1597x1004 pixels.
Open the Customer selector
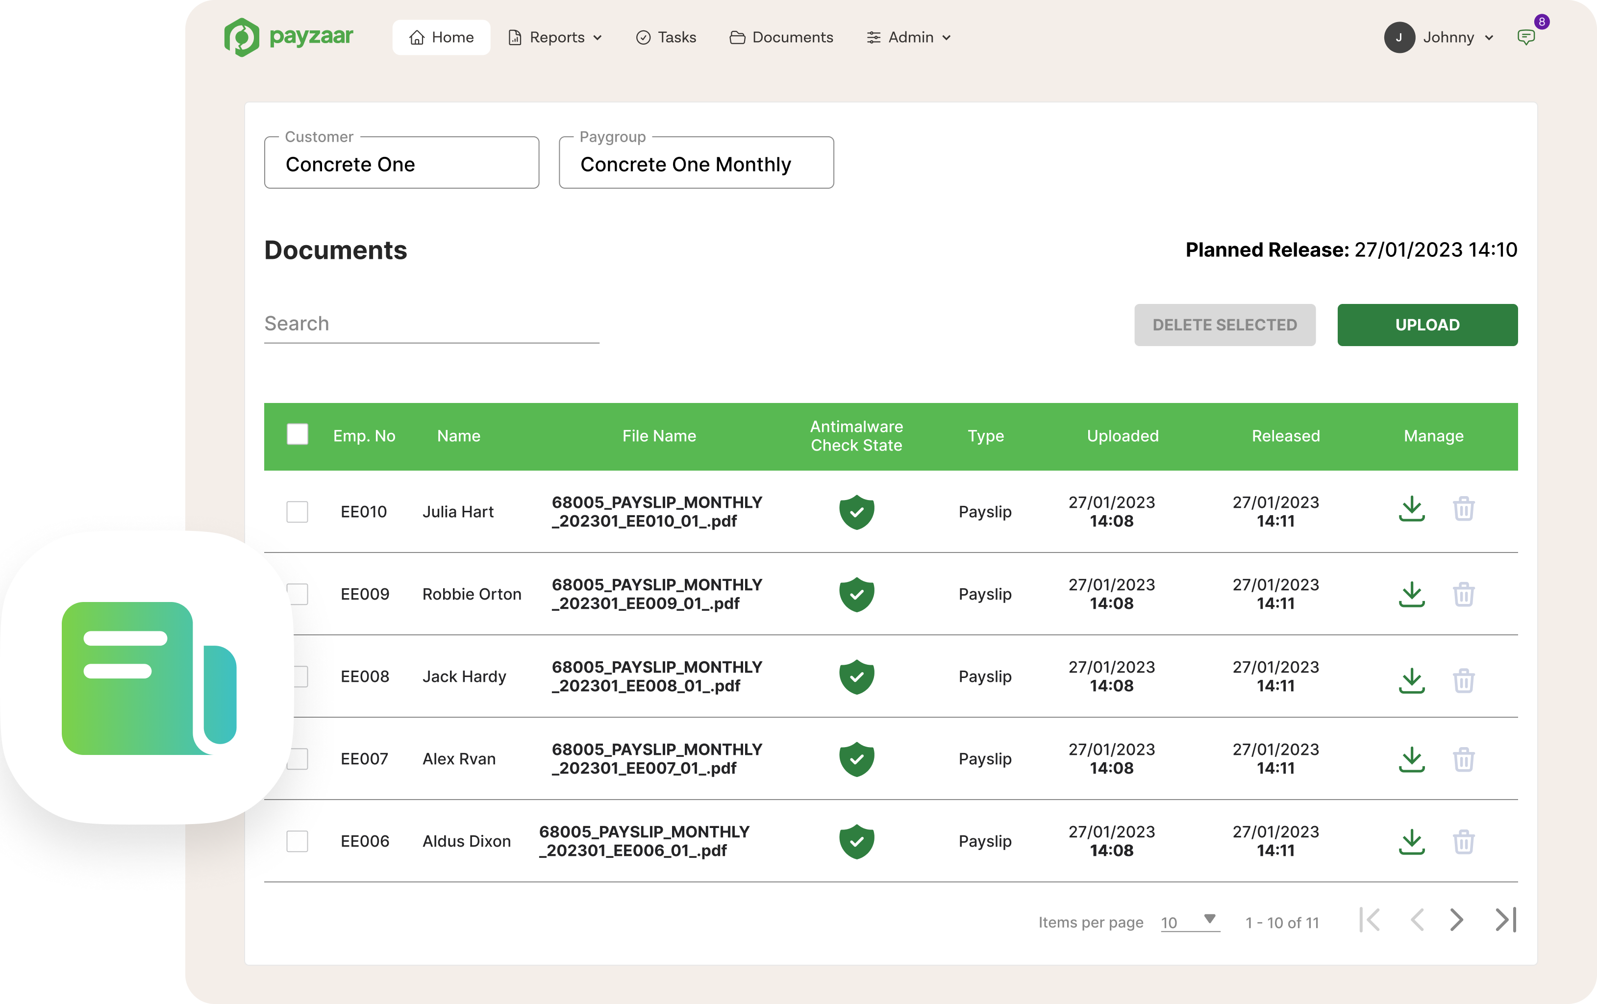click(x=401, y=163)
